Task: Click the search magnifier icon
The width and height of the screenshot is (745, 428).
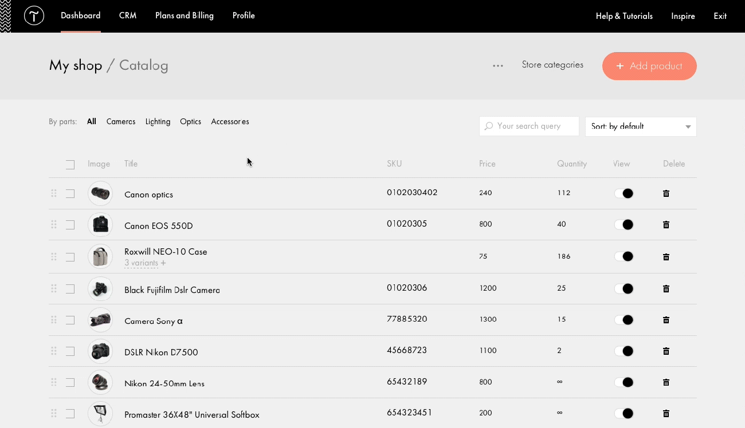Action: 489,126
